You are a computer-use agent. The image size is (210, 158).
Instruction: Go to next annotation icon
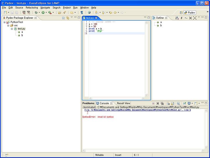pos(97,13)
